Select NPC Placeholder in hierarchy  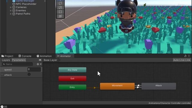click(x=26, y=4)
